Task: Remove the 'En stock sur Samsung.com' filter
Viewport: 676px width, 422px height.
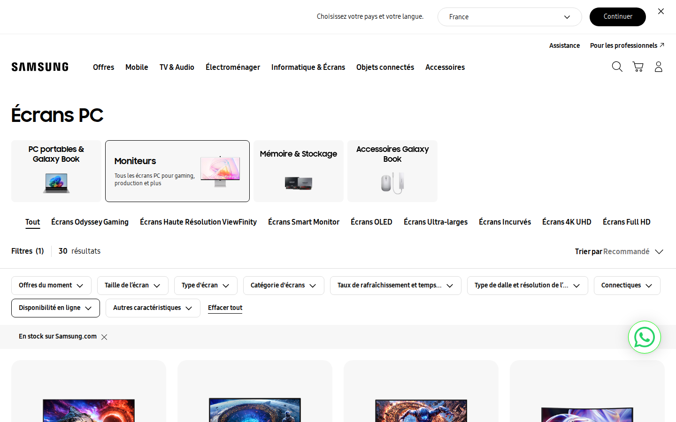Action: click(104, 337)
